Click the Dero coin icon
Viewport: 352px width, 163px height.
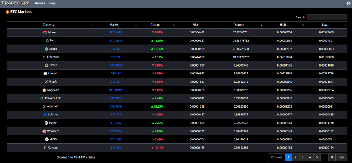pos(47,41)
